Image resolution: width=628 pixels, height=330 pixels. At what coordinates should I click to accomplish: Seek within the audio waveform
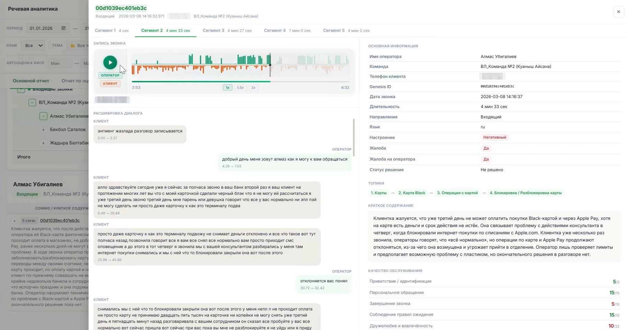point(240,64)
